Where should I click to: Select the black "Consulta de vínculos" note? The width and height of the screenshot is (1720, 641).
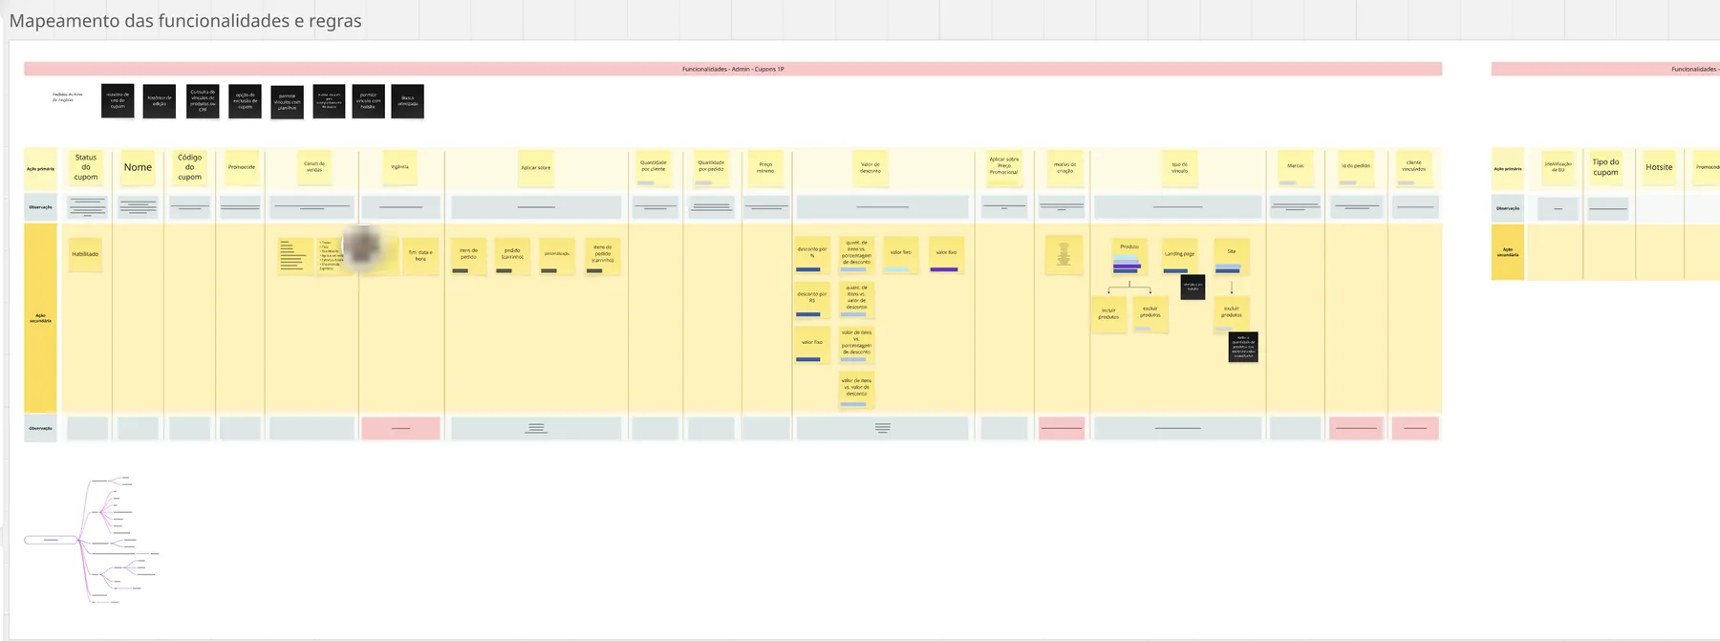click(x=203, y=101)
